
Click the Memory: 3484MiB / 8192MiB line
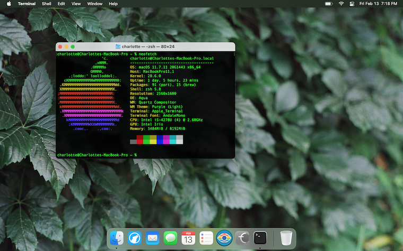(157, 128)
